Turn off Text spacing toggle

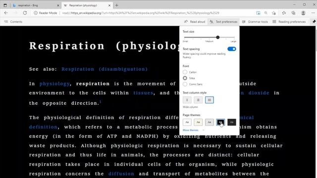(232, 49)
